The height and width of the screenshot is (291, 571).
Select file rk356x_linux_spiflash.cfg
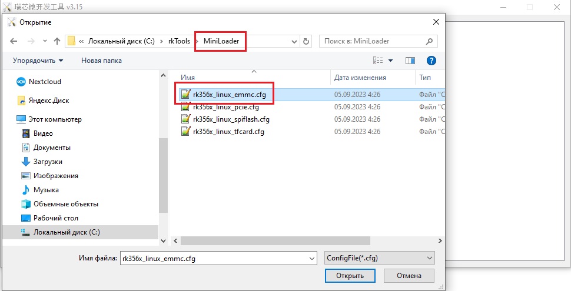tap(231, 119)
